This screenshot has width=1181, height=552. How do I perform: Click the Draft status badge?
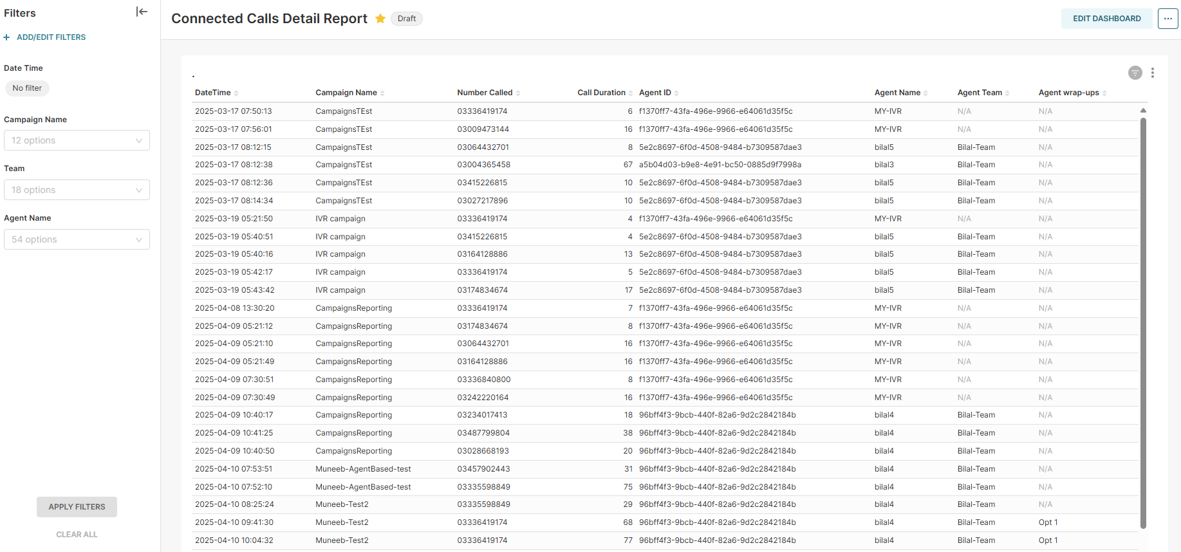coord(407,19)
